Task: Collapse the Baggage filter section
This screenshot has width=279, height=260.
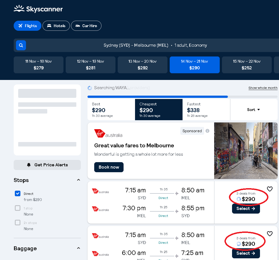Action: pos(79,248)
